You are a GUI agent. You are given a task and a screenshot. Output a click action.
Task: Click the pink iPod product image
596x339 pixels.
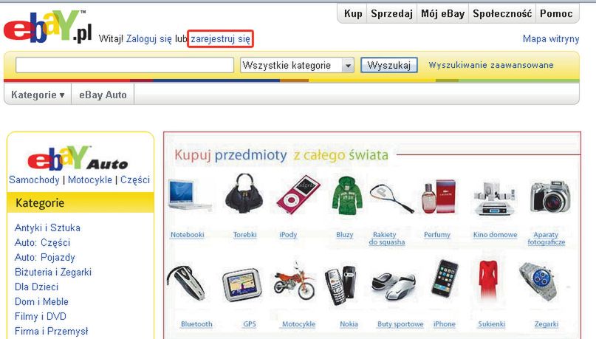pos(298,194)
